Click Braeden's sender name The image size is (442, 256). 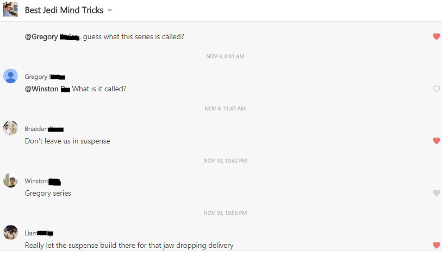(36, 129)
